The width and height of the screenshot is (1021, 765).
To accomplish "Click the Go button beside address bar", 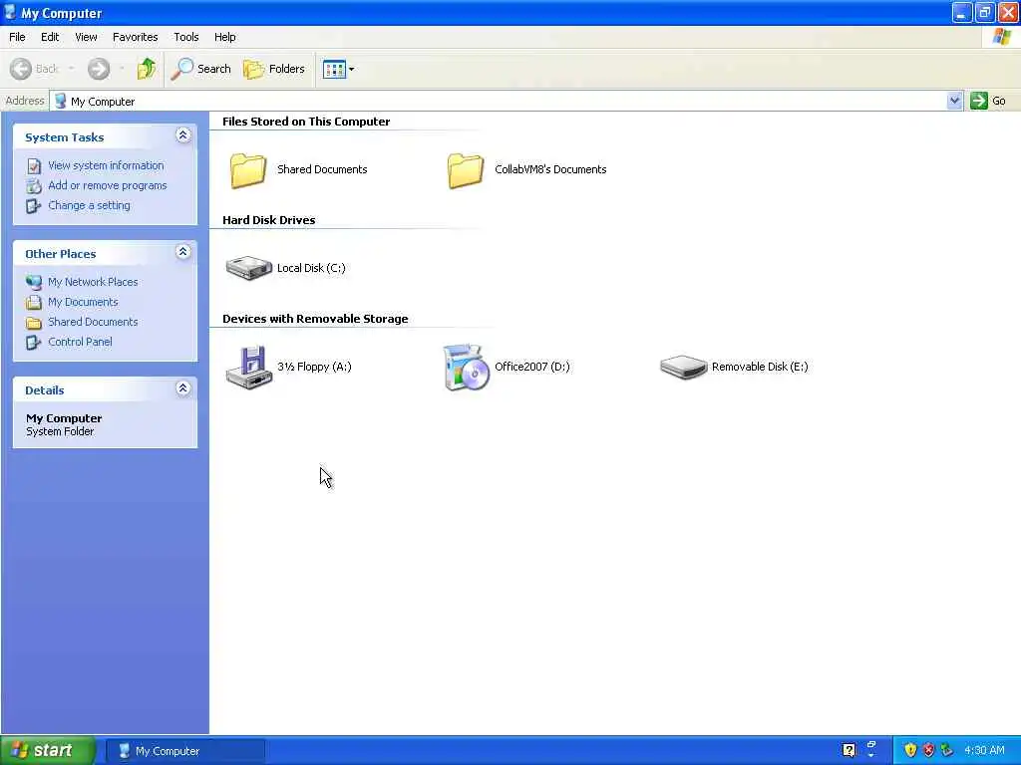I will point(988,101).
